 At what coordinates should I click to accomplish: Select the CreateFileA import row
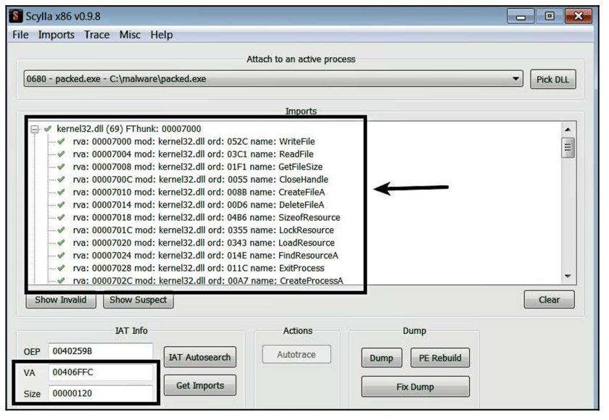coord(199,192)
